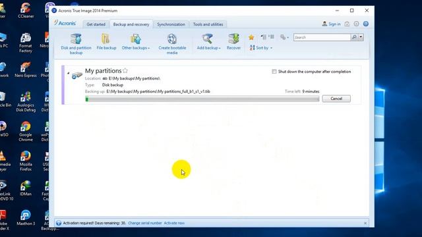Image resolution: width=422 pixels, height=237 pixels.
Task: Click the My partitions disk icon
Action: (76, 75)
